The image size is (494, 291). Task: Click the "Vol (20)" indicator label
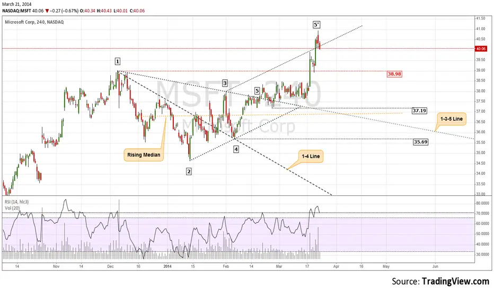click(x=12, y=208)
